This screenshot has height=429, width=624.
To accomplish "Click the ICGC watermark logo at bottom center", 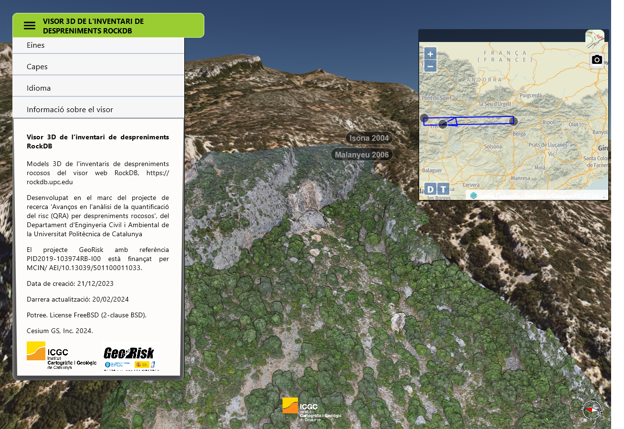I will [312, 409].
